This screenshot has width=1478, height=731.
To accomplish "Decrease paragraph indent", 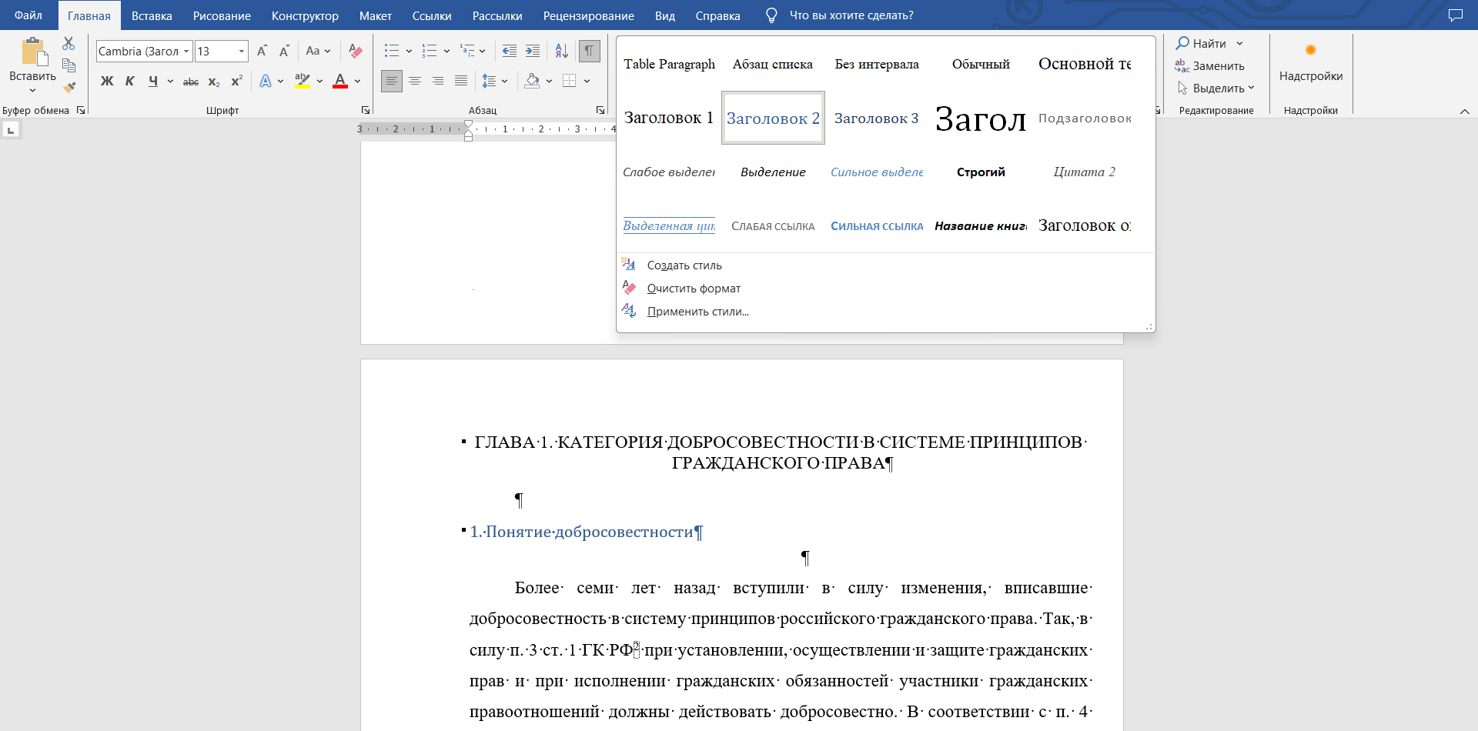I will click(510, 51).
